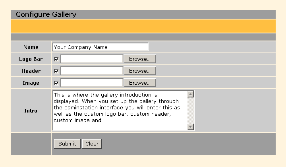Image resolution: width=286 pixels, height=167 pixels.
Task: Click the Intro textarea scrollbar track
Action: click(x=190, y=111)
